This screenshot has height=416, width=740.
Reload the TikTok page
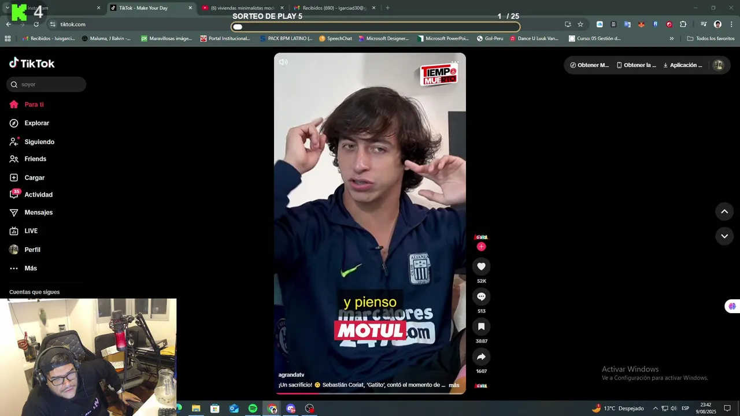point(36,24)
